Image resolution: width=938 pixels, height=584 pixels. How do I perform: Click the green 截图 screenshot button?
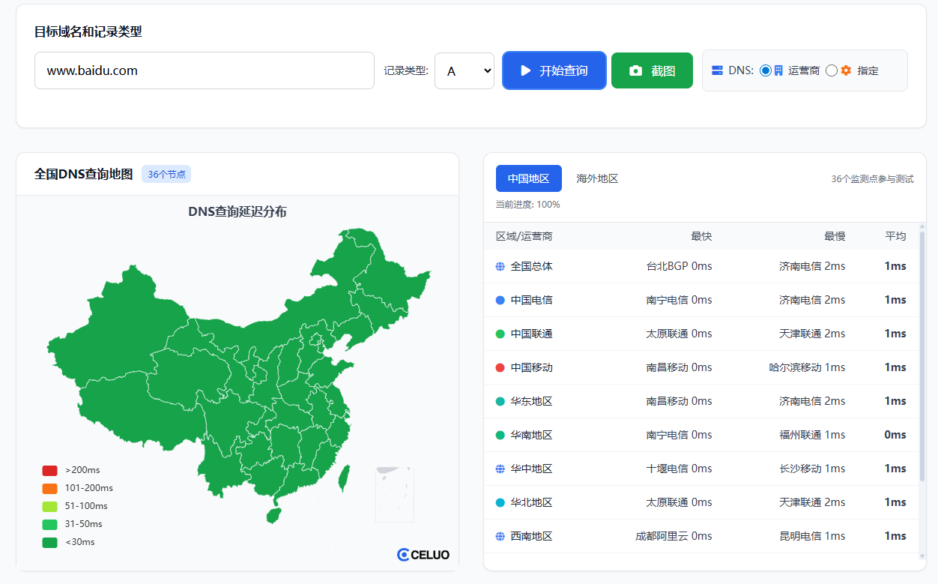pyautogui.click(x=652, y=70)
